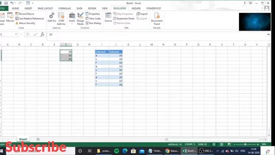Adjust the zoom slider handle

point(245,144)
